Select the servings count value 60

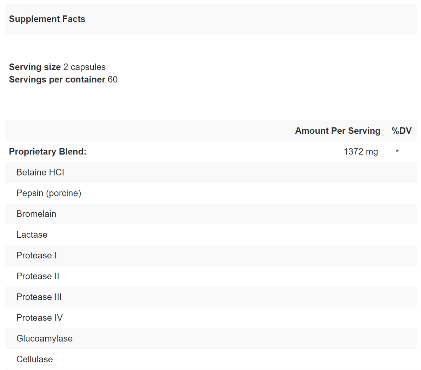pos(113,80)
